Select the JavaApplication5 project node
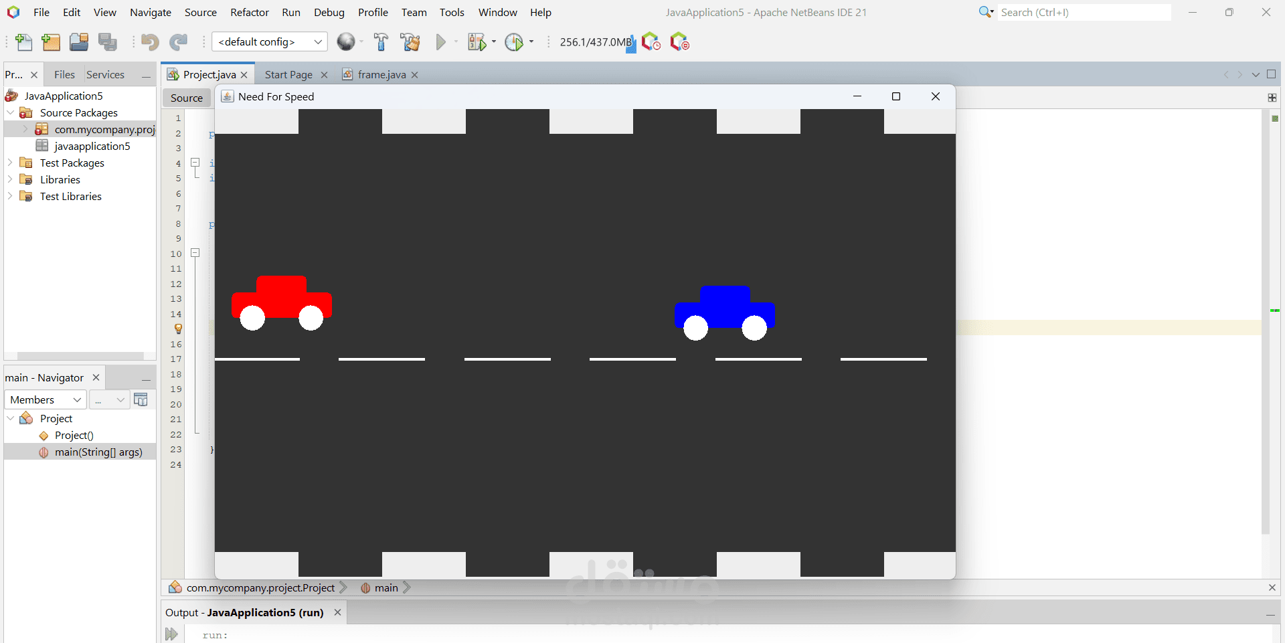 tap(64, 96)
